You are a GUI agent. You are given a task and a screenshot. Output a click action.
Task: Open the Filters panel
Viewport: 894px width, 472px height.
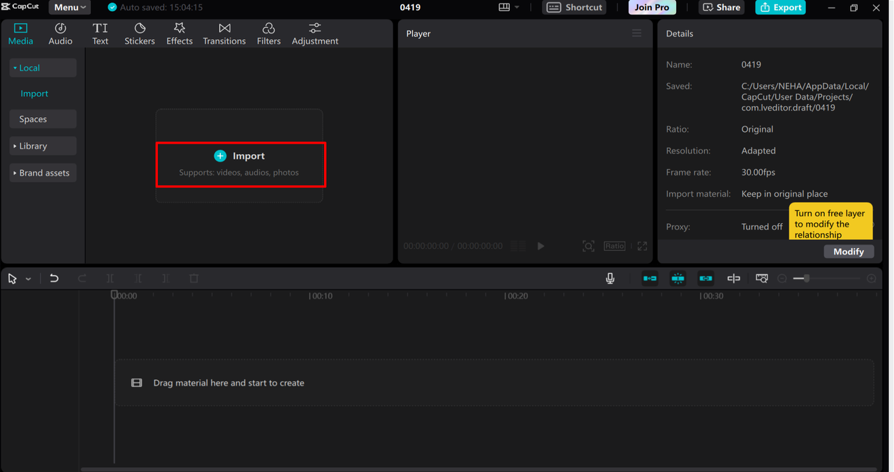(x=268, y=33)
